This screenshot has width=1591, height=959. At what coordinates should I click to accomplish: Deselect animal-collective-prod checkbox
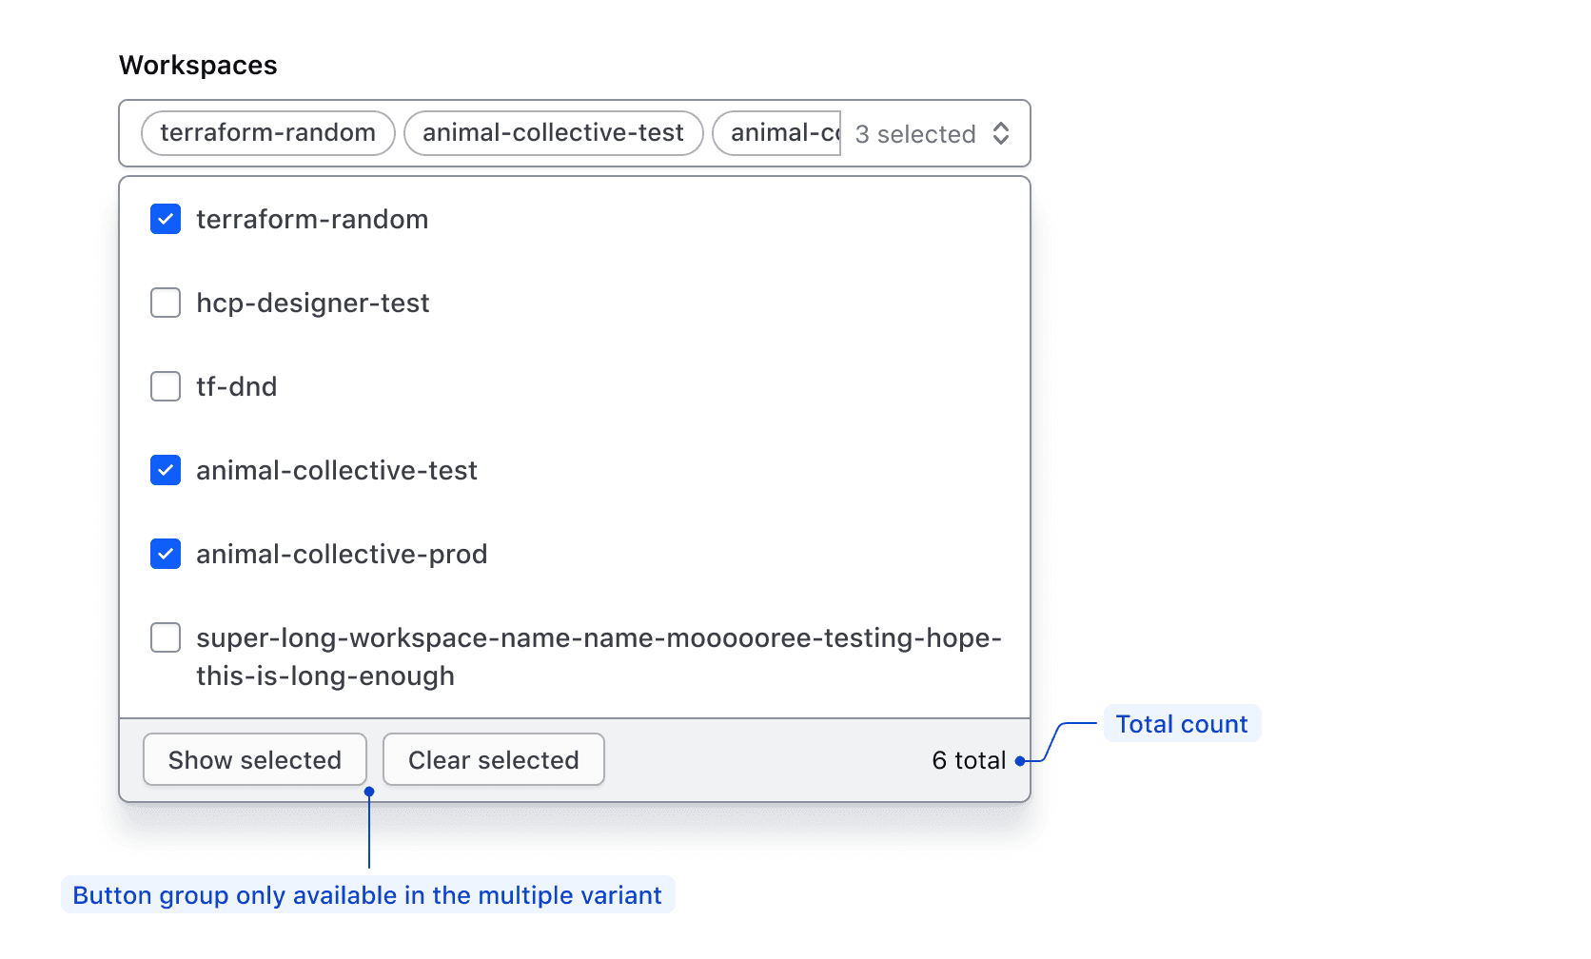[165, 554]
